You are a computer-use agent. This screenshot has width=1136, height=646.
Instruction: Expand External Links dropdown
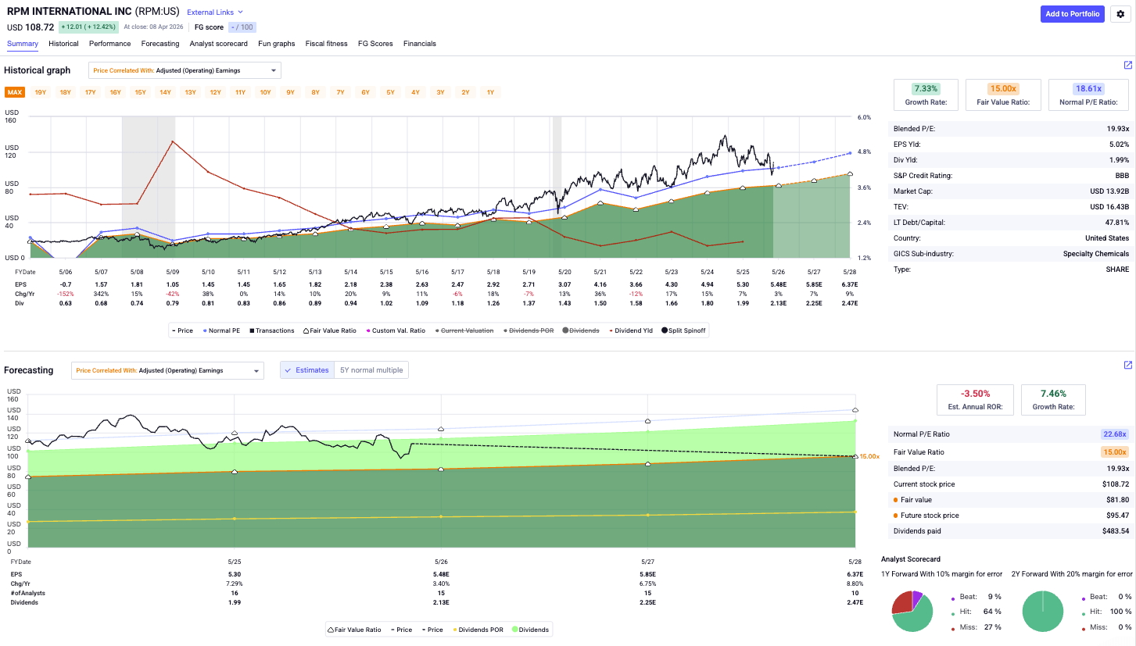[215, 12]
